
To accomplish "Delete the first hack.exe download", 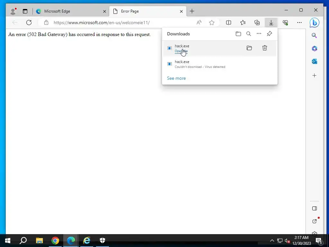I will pyautogui.click(x=265, y=48).
